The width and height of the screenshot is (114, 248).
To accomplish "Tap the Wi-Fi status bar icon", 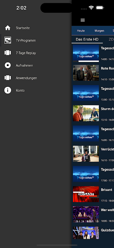I will (91, 7).
